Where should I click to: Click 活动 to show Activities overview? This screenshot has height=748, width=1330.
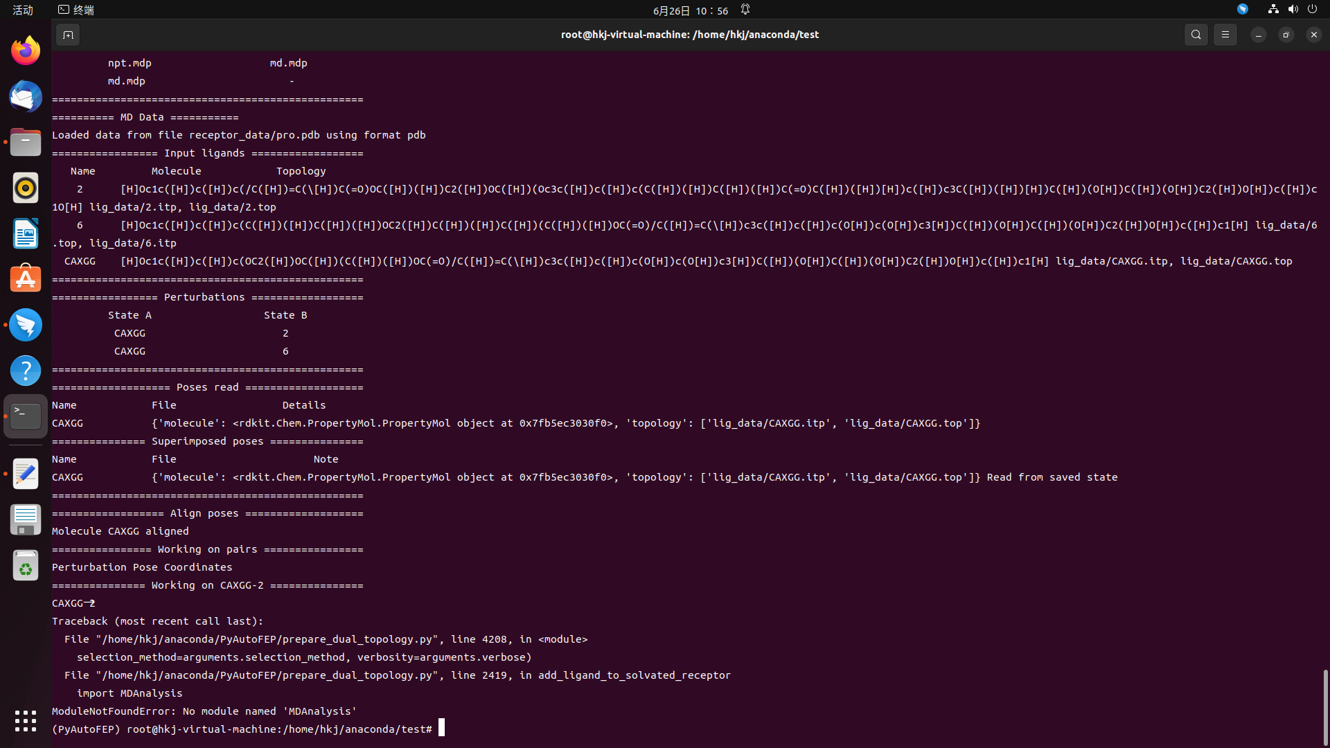pyautogui.click(x=23, y=10)
